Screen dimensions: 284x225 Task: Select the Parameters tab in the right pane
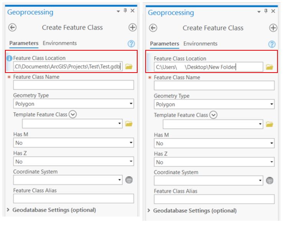click(x=164, y=44)
